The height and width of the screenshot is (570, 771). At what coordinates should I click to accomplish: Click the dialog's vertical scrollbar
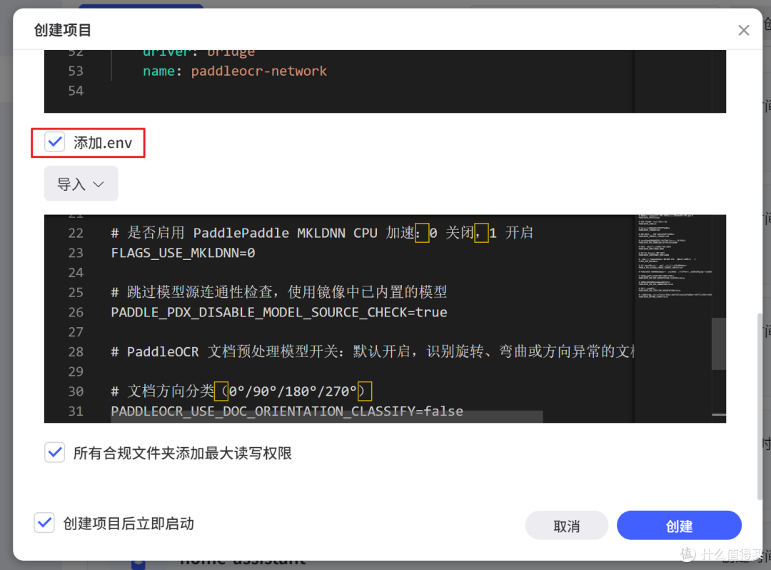pyautogui.click(x=760, y=406)
